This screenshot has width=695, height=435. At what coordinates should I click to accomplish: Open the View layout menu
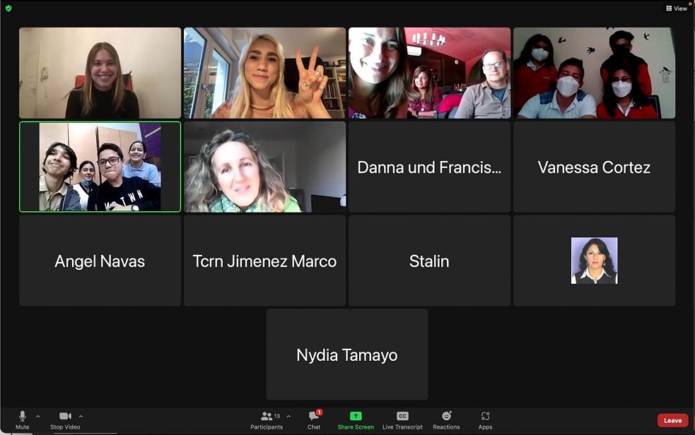(x=677, y=8)
